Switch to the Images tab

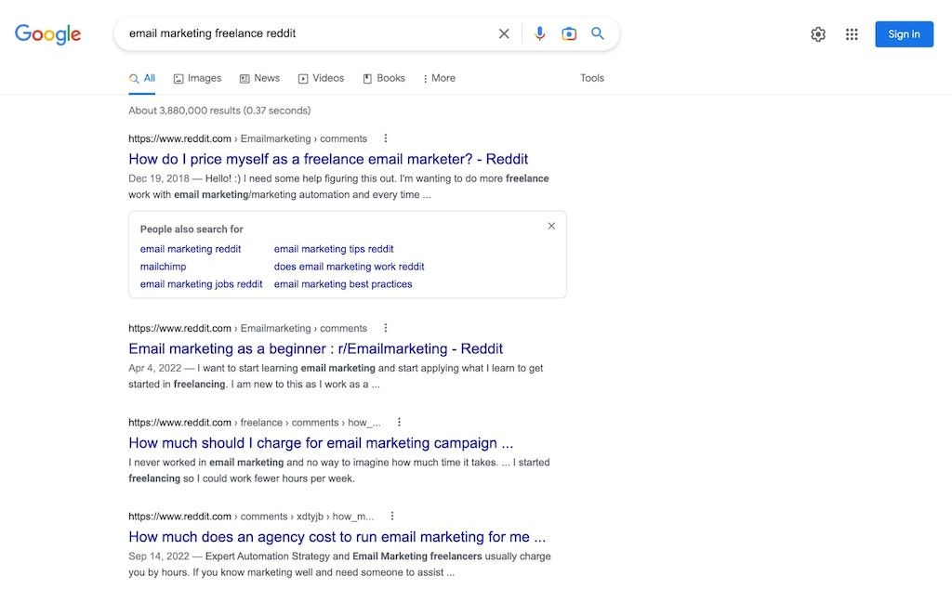click(197, 78)
